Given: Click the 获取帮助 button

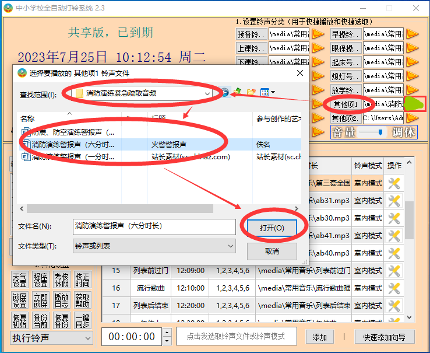Looking at the screenshot, I should click(x=83, y=300).
